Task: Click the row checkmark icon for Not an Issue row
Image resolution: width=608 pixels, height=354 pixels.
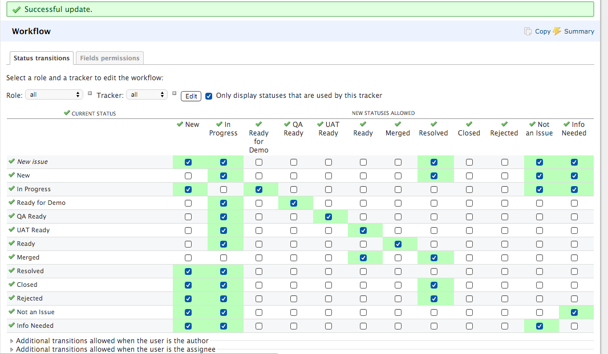Action: (11, 311)
